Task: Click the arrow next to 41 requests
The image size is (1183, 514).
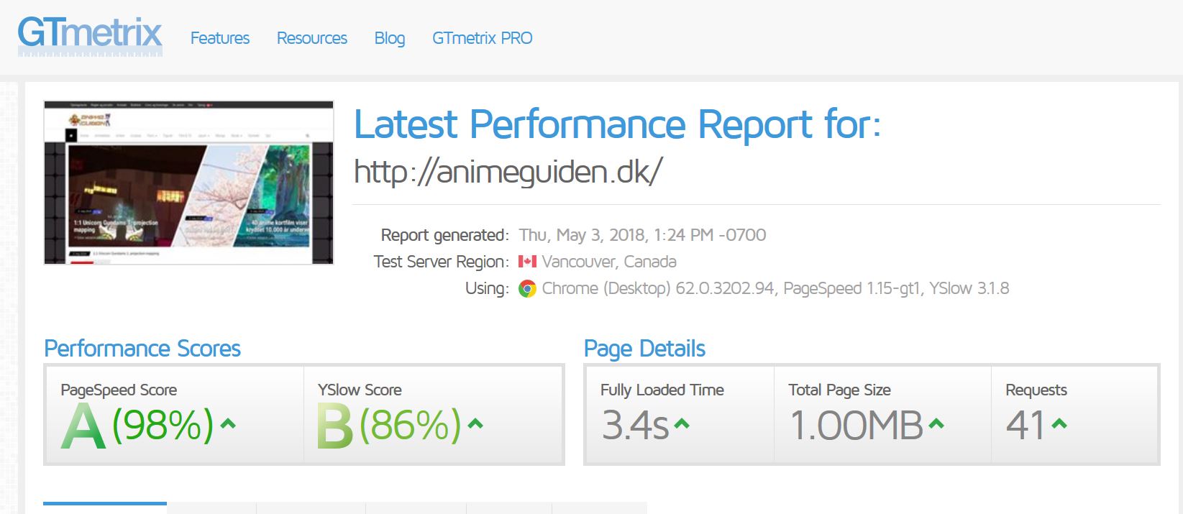Action: pyautogui.click(x=1059, y=423)
